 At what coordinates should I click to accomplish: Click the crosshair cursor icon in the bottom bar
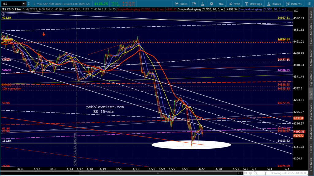point(251,173)
